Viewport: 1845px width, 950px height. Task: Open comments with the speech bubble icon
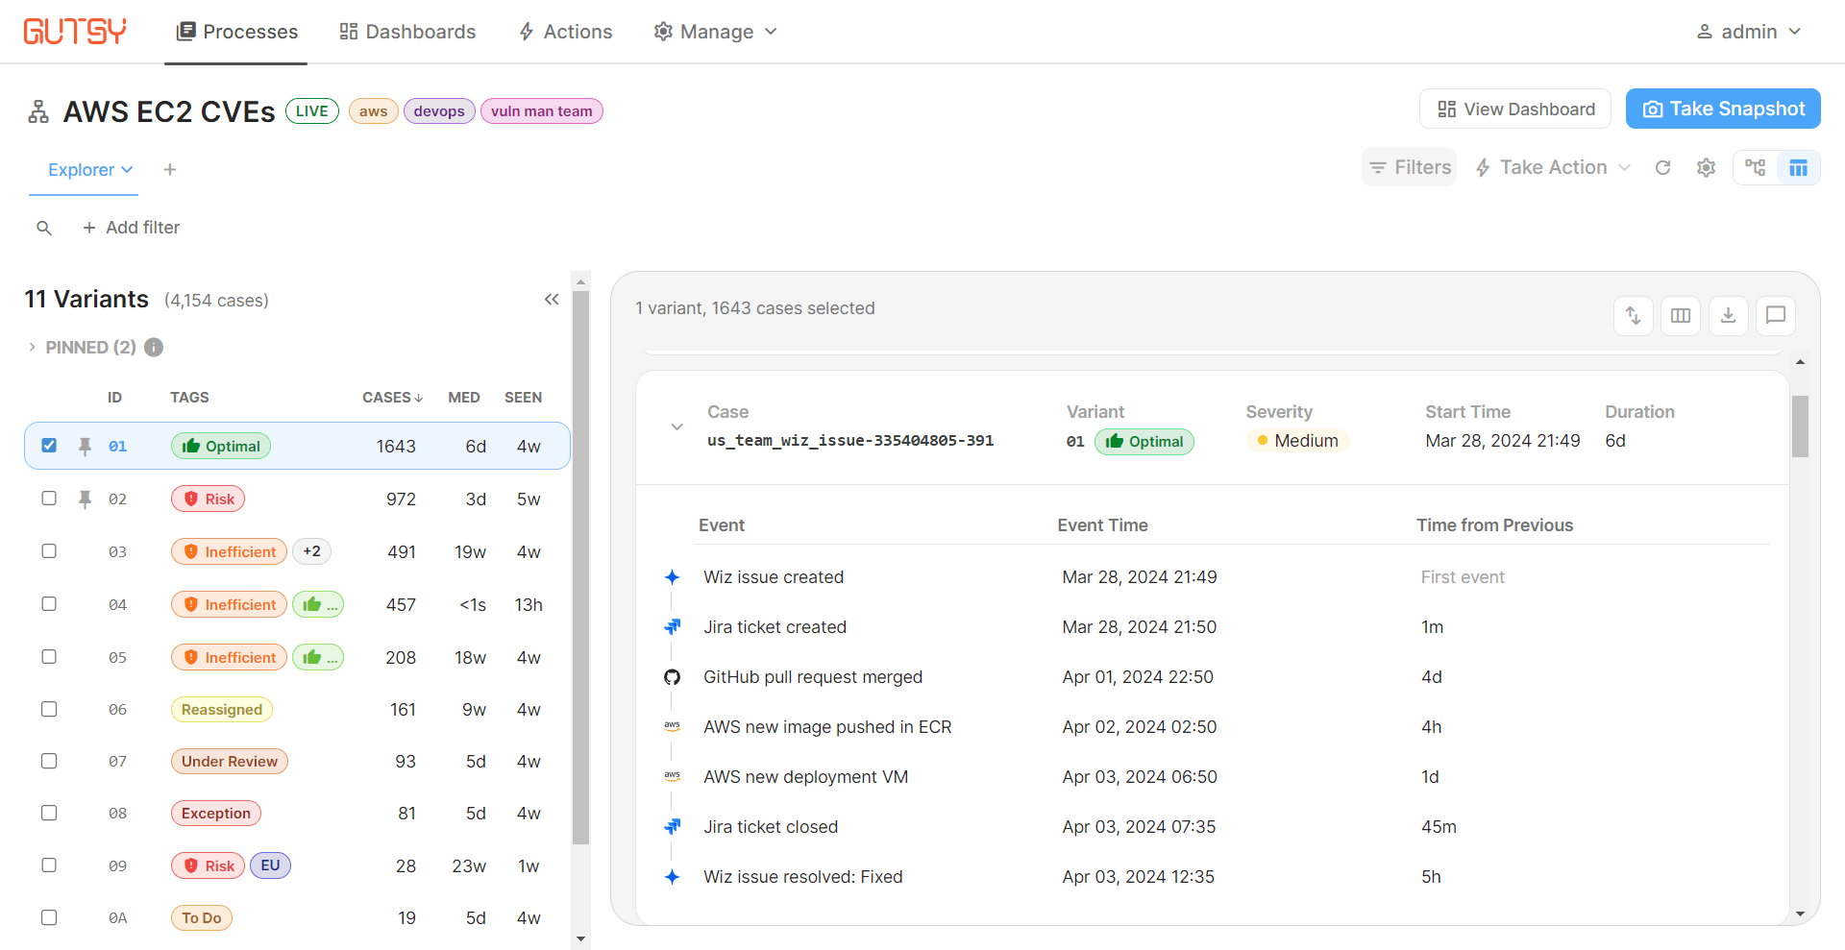click(x=1776, y=315)
